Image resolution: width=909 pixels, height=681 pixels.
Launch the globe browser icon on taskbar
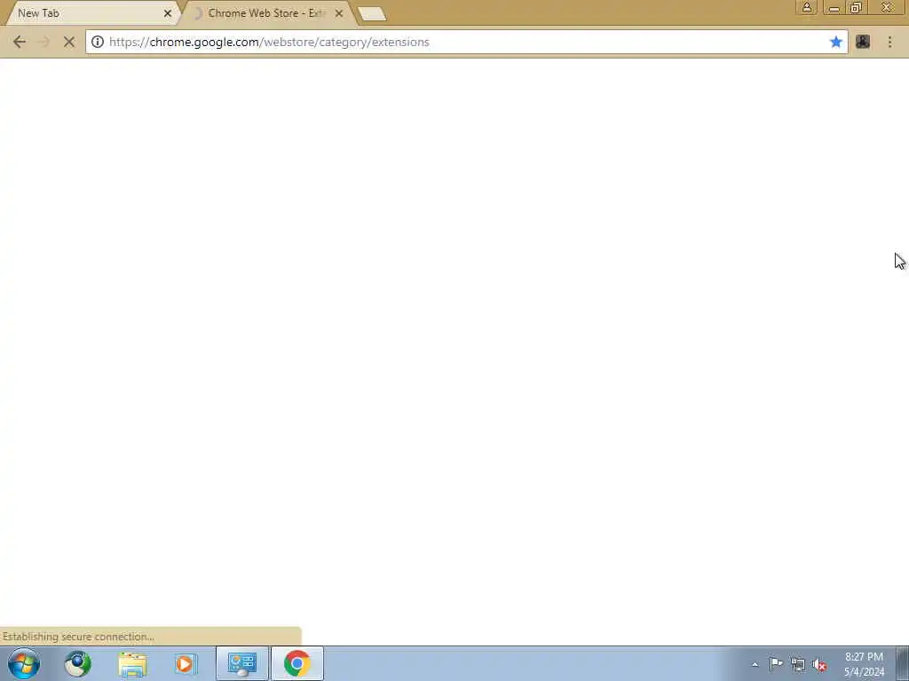click(x=78, y=663)
